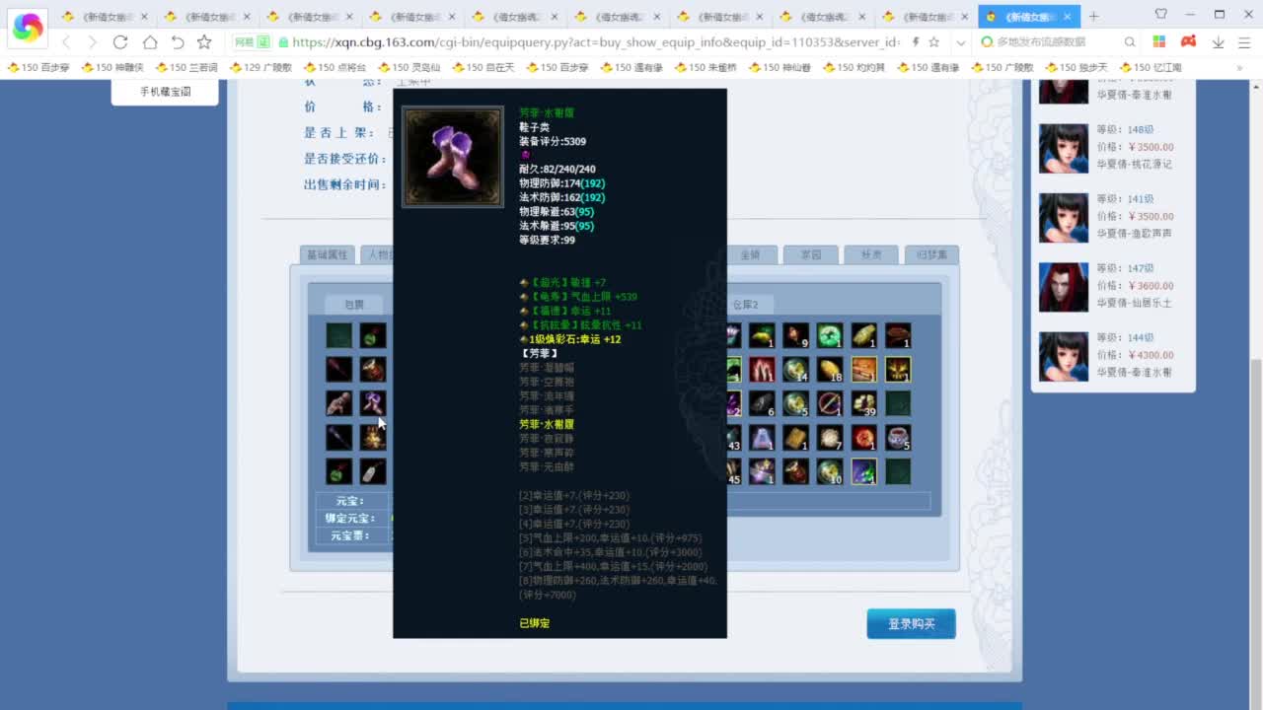Select the warehouse item with count 18
This screenshot has width=1263, height=710.
click(830, 369)
